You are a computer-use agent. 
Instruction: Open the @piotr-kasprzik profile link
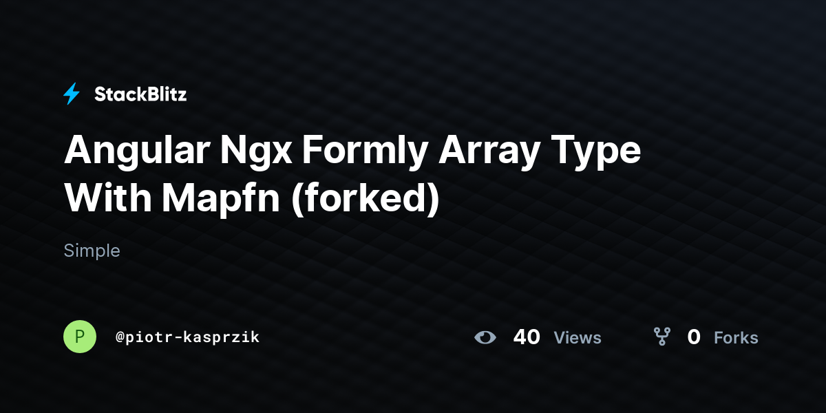point(188,337)
